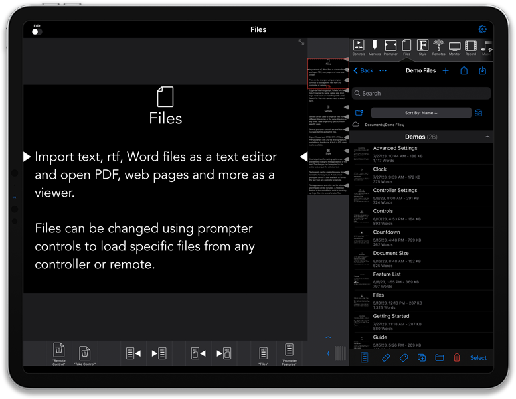
Task: Click the duplicate file icon
Action: [x=422, y=358]
